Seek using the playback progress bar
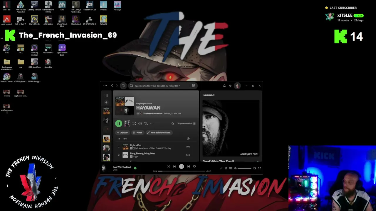Image resolution: width=376 pixels, height=211 pixels. [x=182, y=171]
